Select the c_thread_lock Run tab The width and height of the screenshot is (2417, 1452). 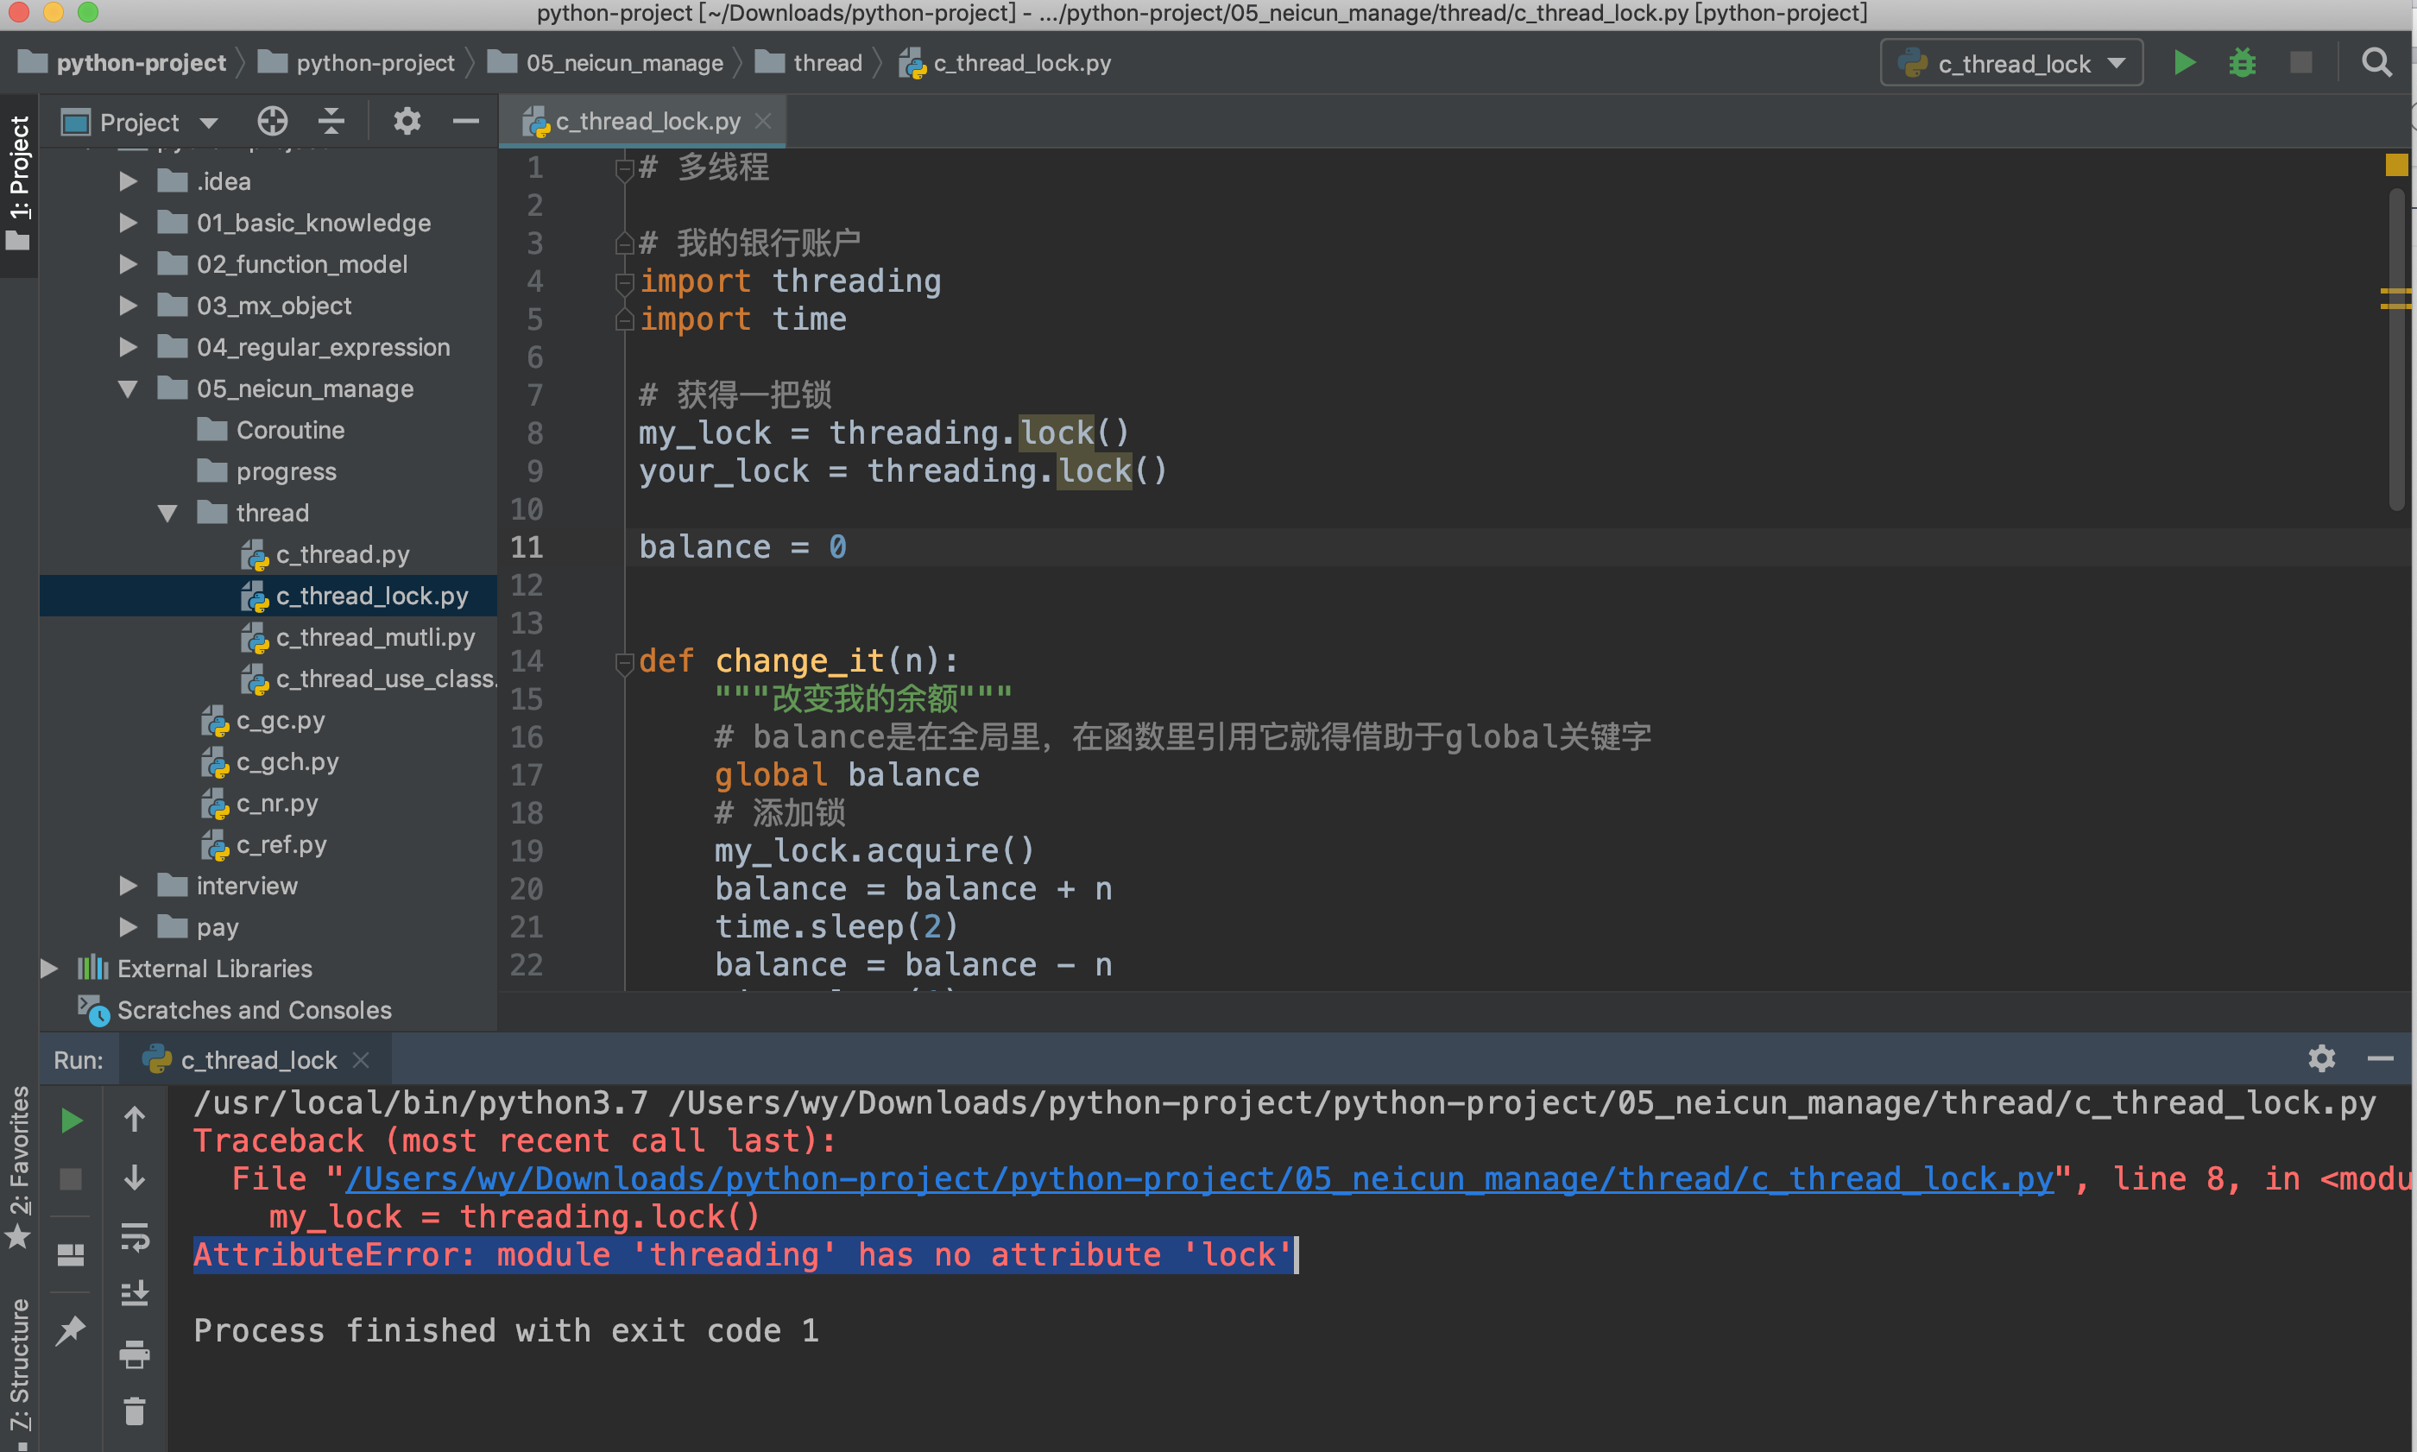(x=256, y=1059)
